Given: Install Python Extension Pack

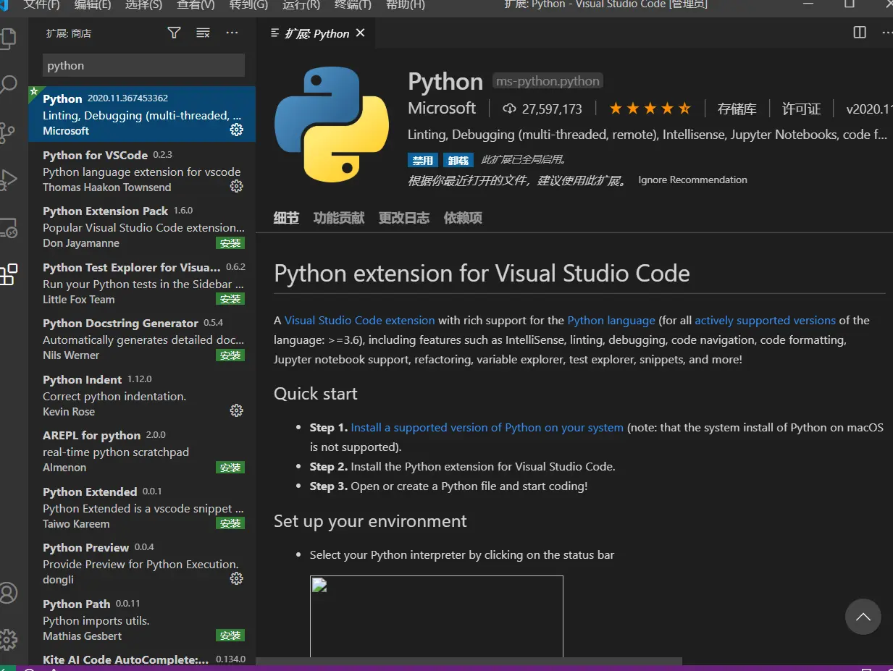Looking at the screenshot, I should click(230, 243).
